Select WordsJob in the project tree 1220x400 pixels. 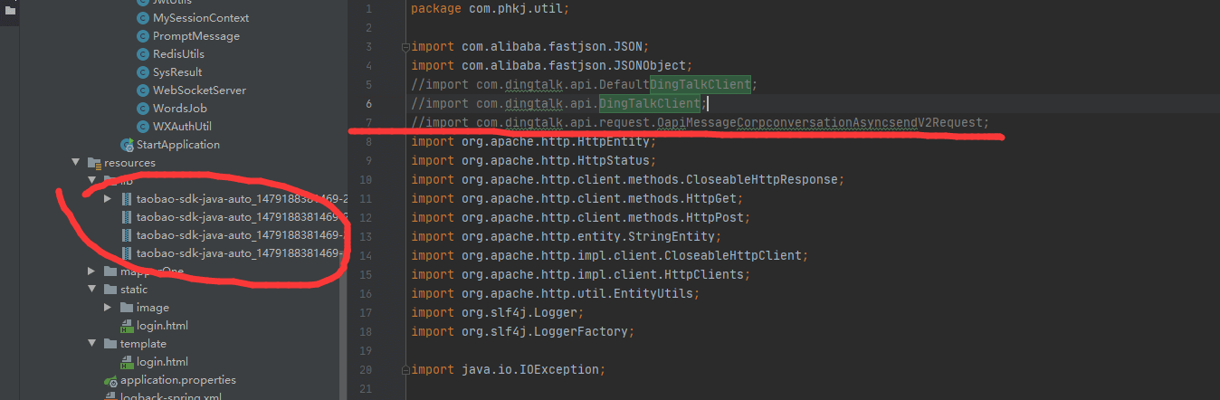tap(177, 109)
